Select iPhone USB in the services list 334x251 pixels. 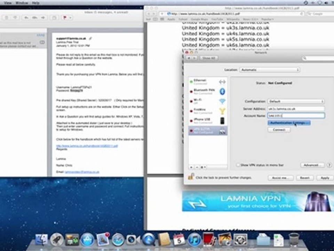[208, 121]
